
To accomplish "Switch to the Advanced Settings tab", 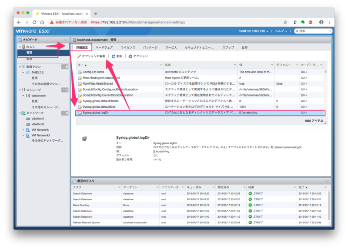I will pos(82,47).
